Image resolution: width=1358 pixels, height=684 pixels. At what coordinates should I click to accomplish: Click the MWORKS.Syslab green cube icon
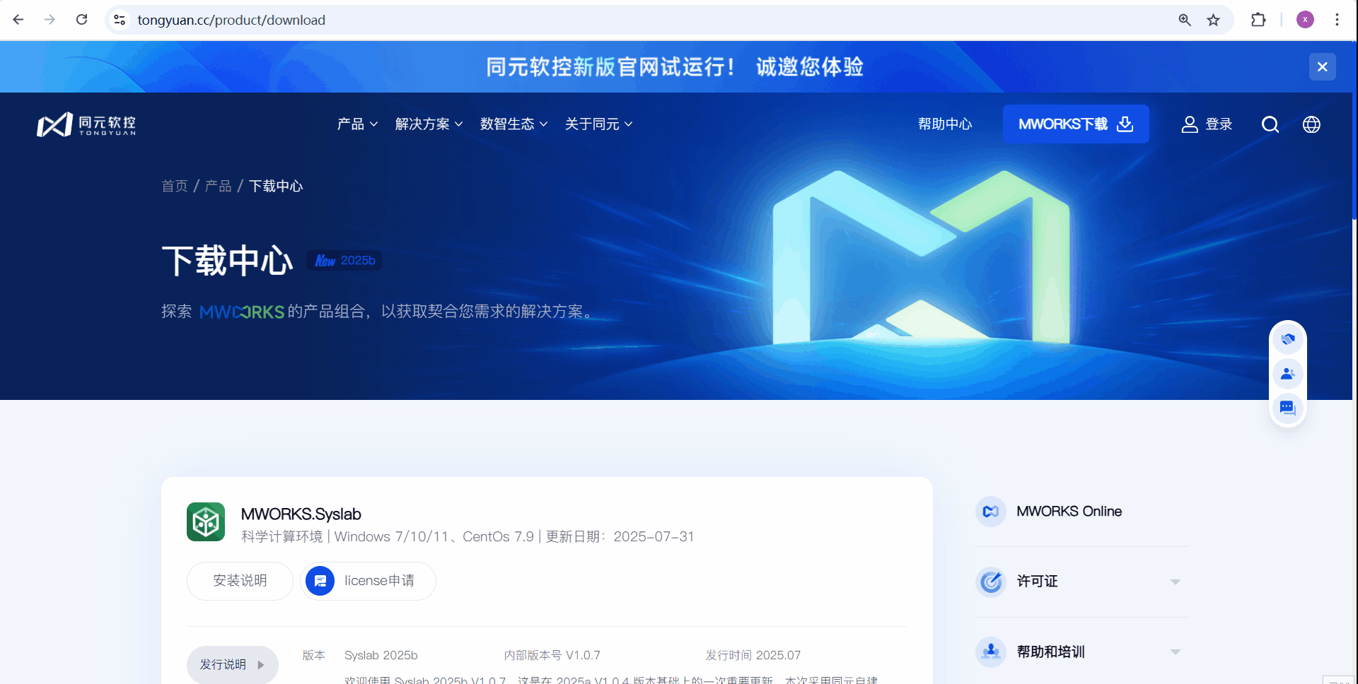click(x=206, y=522)
